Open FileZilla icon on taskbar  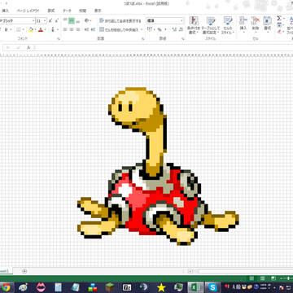click(127, 287)
